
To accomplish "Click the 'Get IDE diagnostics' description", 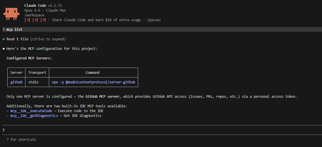I will (x=82, y=116).
